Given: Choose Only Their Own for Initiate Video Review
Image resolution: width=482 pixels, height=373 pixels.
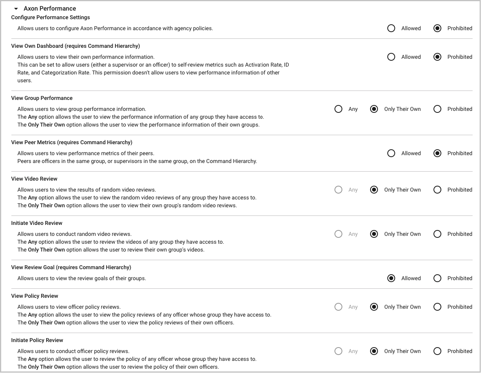Looking at the screenshot, I should click(374, 234).
